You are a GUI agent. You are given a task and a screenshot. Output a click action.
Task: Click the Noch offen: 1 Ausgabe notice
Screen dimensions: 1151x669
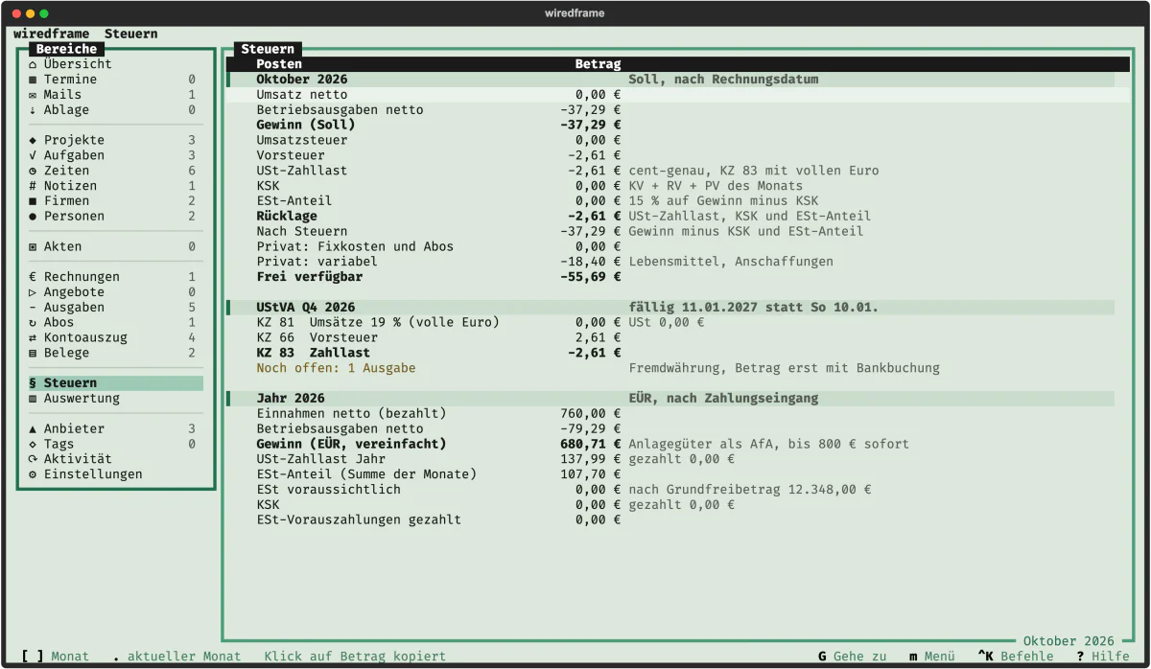click(337, 368)
